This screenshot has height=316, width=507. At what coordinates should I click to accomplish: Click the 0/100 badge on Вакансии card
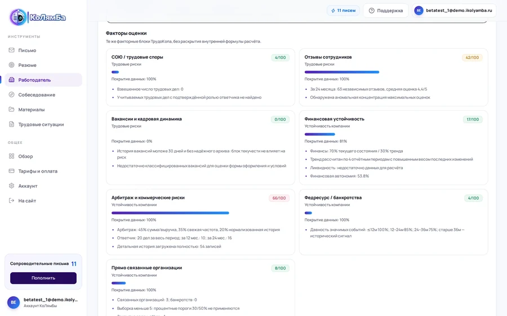pos(280,119)
